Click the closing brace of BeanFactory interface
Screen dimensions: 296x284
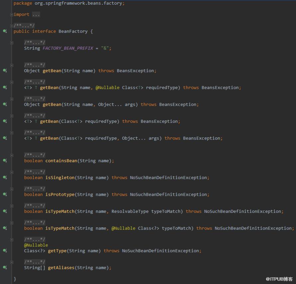(15, 279)
